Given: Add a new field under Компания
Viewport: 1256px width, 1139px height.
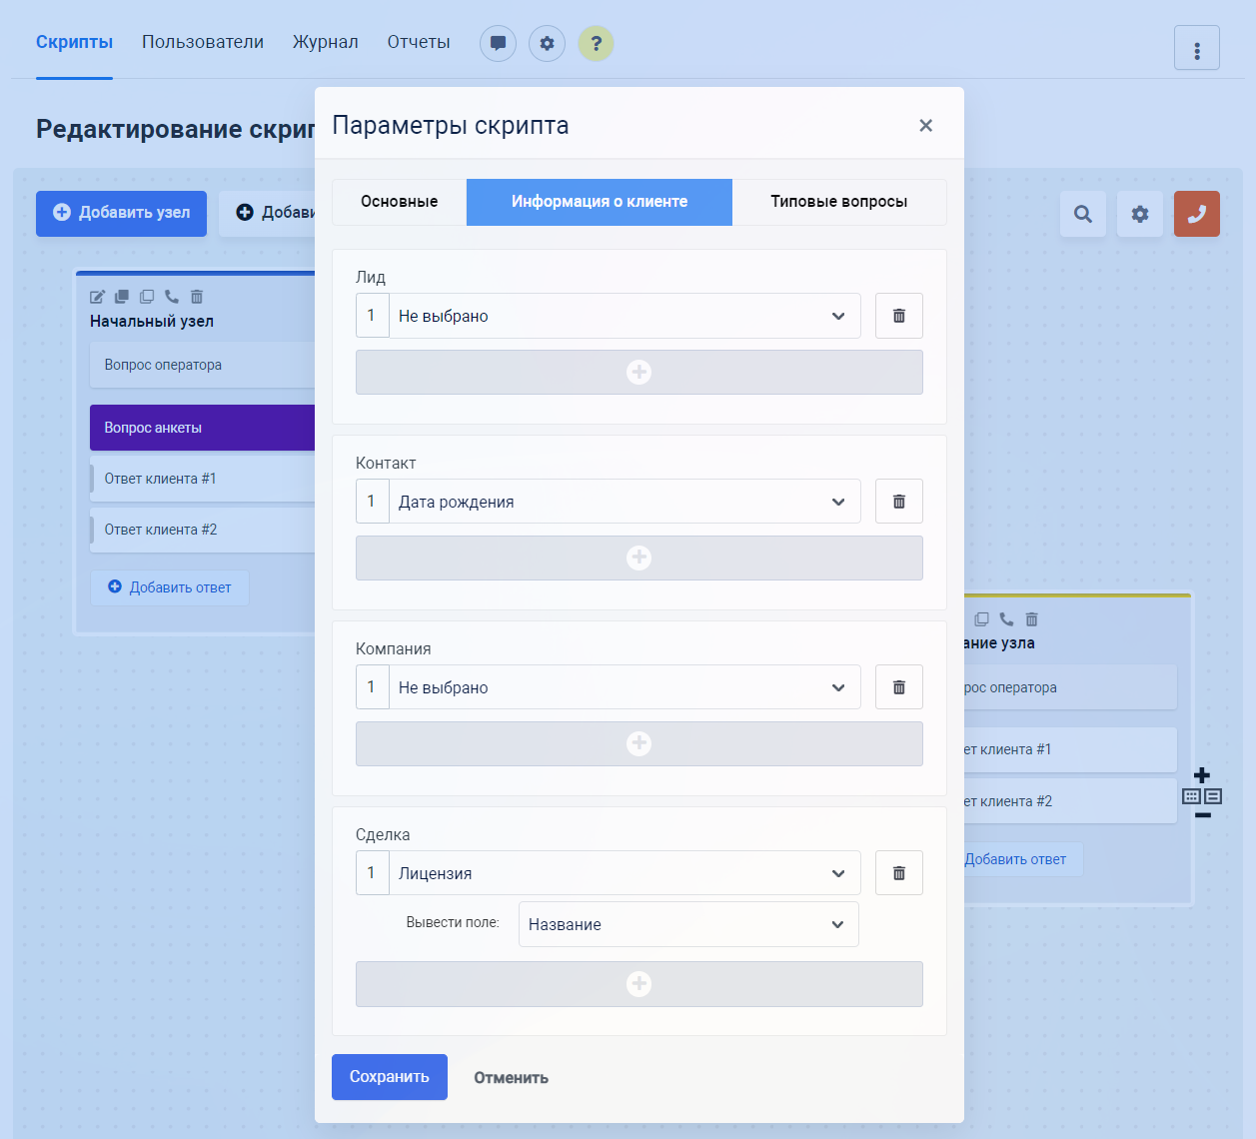Looking at the screenshot, I should 638,744.
